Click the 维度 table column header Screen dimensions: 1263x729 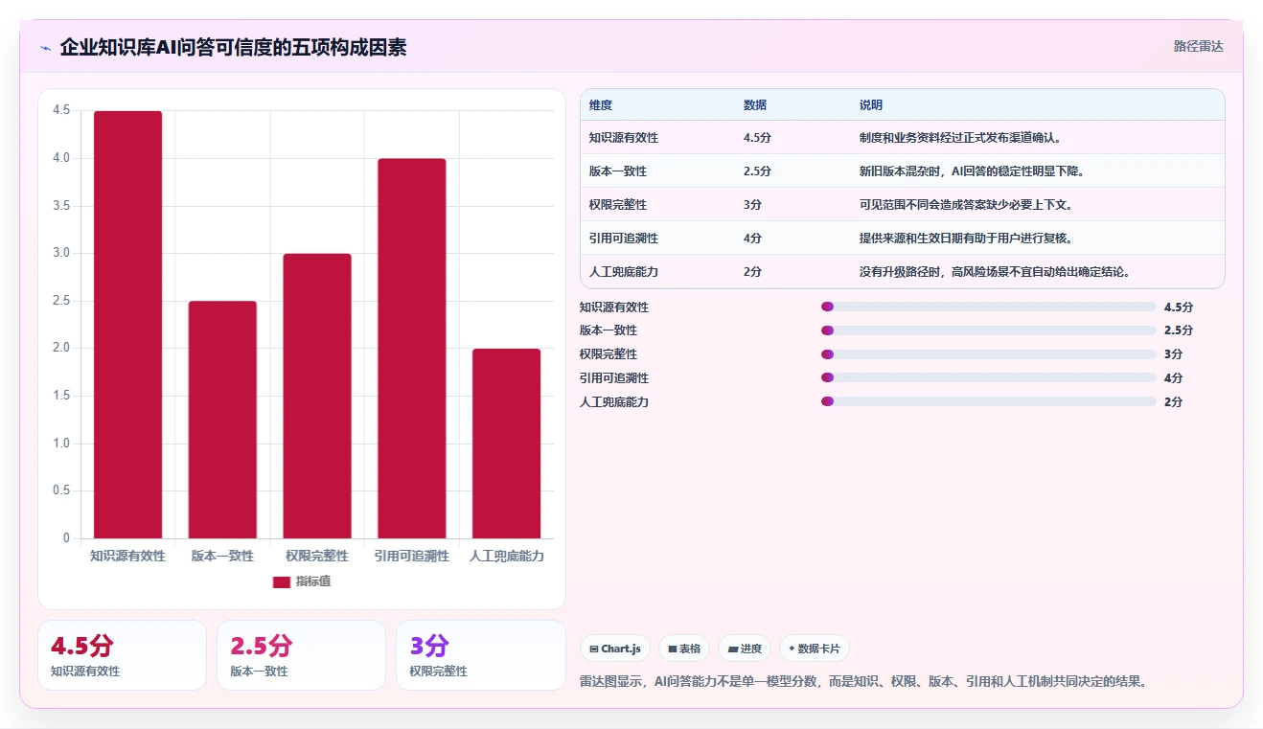tap(601, 105)
